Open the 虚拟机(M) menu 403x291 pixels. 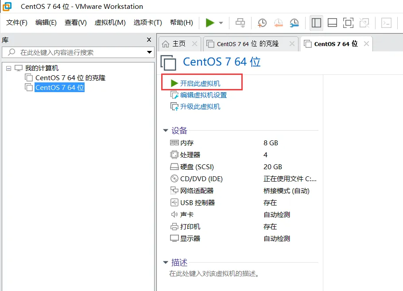pos(110,23)
